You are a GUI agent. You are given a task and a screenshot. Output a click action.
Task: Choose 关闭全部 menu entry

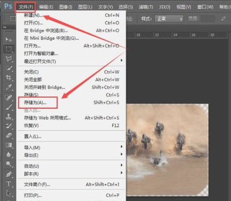(71, 79)
